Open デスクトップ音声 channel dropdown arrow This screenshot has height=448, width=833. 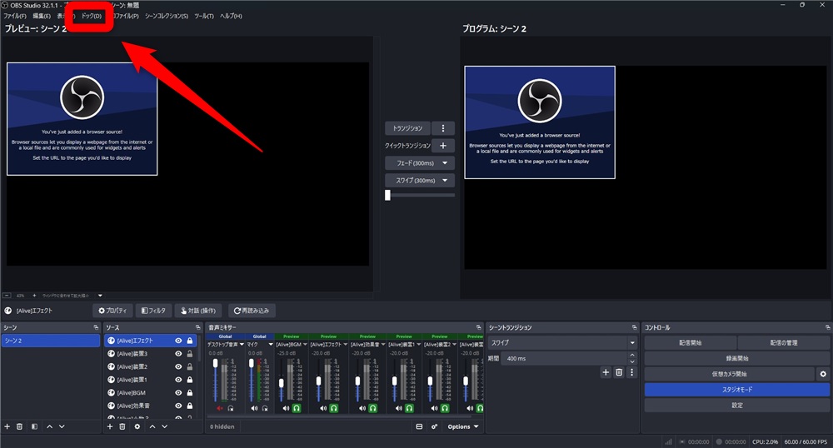click(x=242, y=344)
